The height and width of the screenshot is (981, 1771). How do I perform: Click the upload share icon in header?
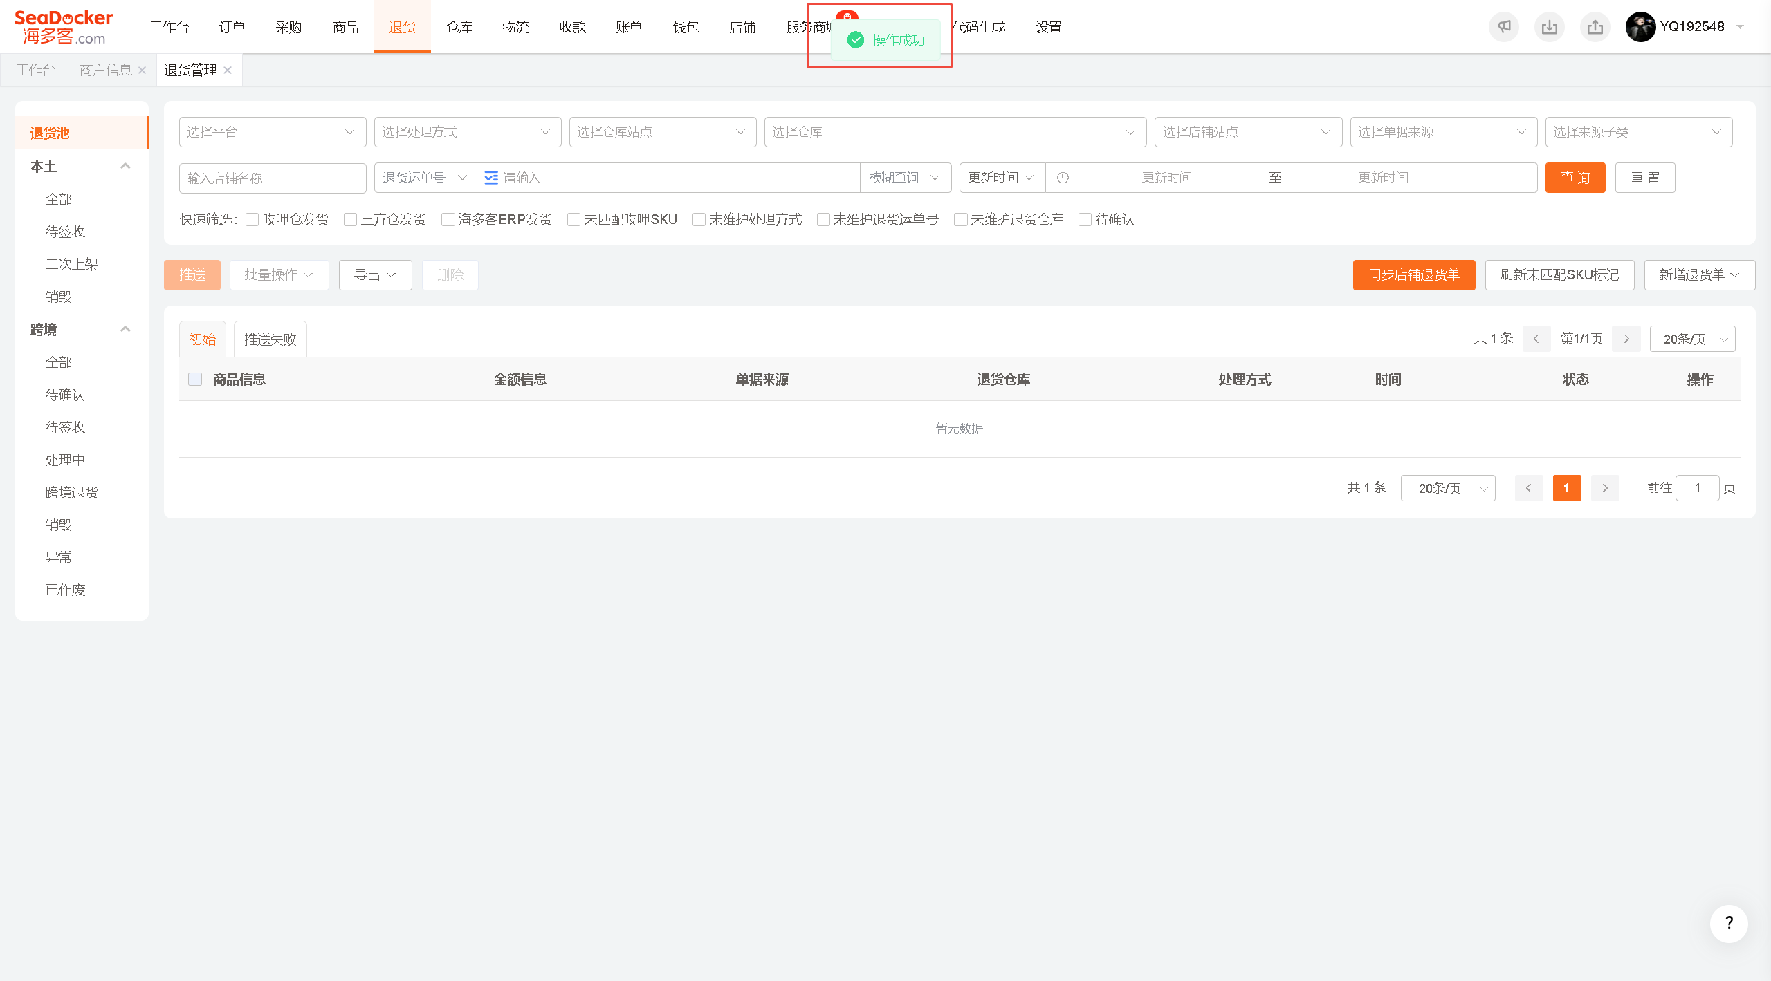1595,27
